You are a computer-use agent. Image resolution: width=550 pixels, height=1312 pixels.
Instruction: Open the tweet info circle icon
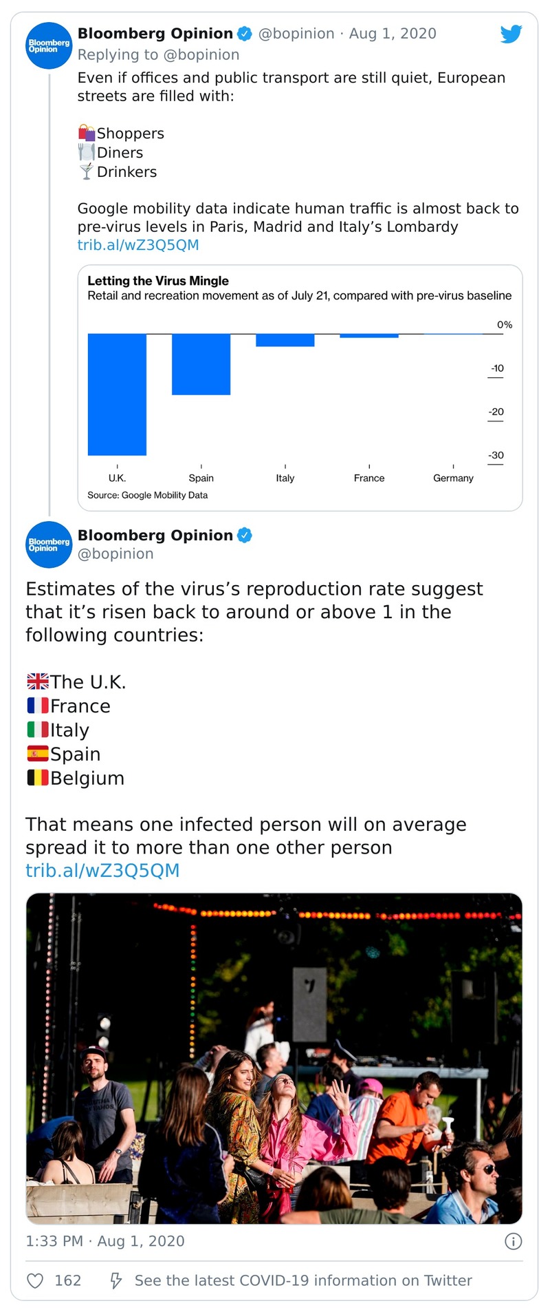click(513, 1241)
